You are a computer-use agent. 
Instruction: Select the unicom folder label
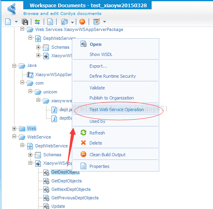coord(50,92)
